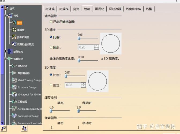
Task: Open the Structure Design icon
Action: point(14,87)
